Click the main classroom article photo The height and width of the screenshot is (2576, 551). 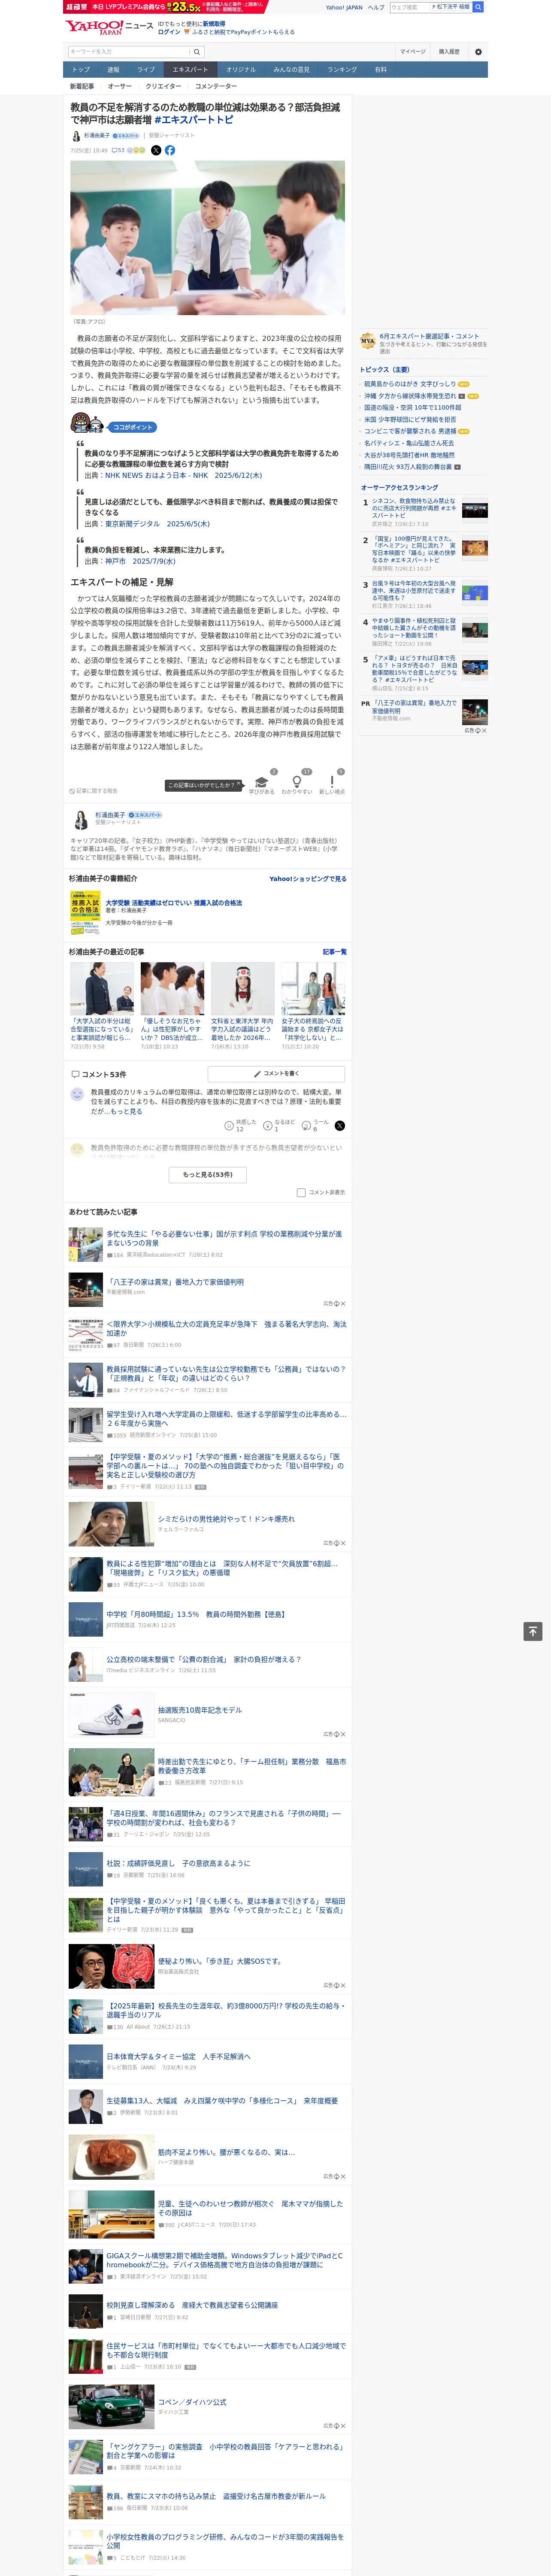(x=208, y=238)
